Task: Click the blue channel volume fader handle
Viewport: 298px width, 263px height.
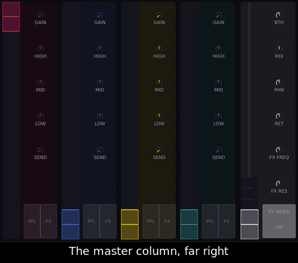Action: click(x=70, y=225)
